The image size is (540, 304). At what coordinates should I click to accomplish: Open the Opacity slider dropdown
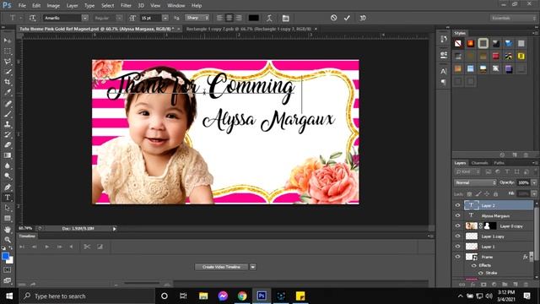(x=534, y=182)
